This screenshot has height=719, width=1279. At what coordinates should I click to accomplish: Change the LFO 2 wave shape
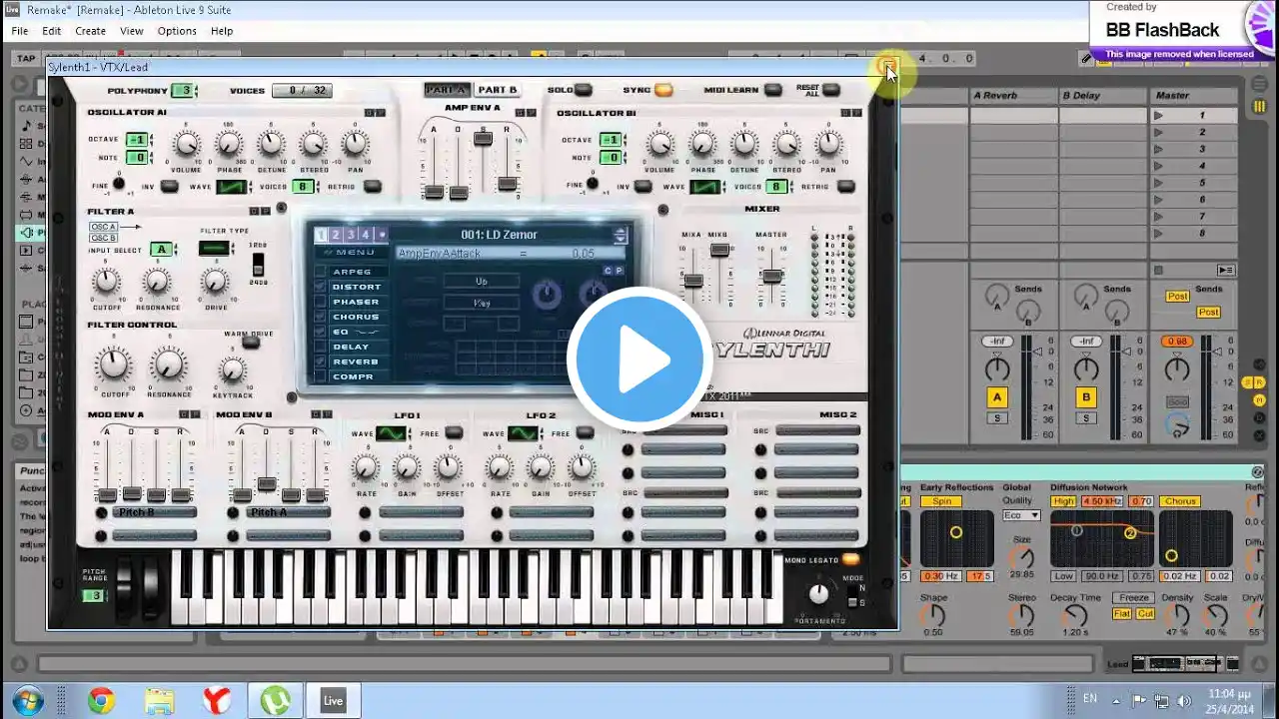pyautogui.click(x=523, y=433)
